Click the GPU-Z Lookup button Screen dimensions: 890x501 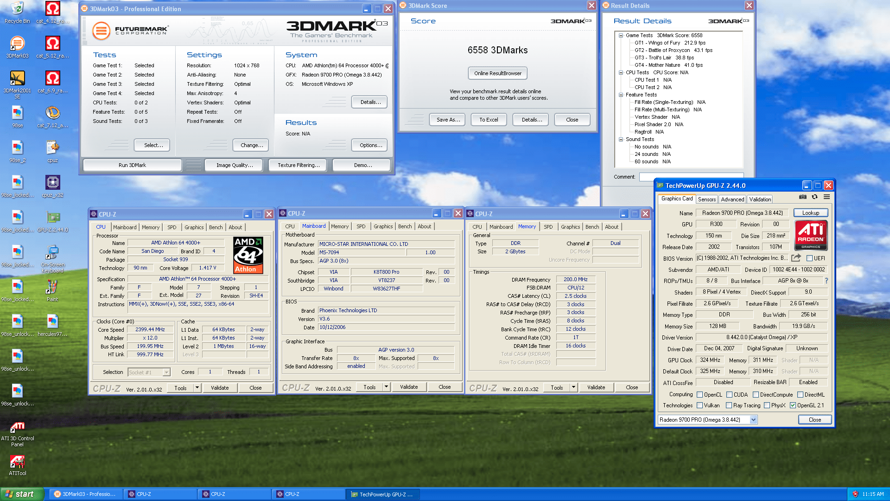pos(811,213)
